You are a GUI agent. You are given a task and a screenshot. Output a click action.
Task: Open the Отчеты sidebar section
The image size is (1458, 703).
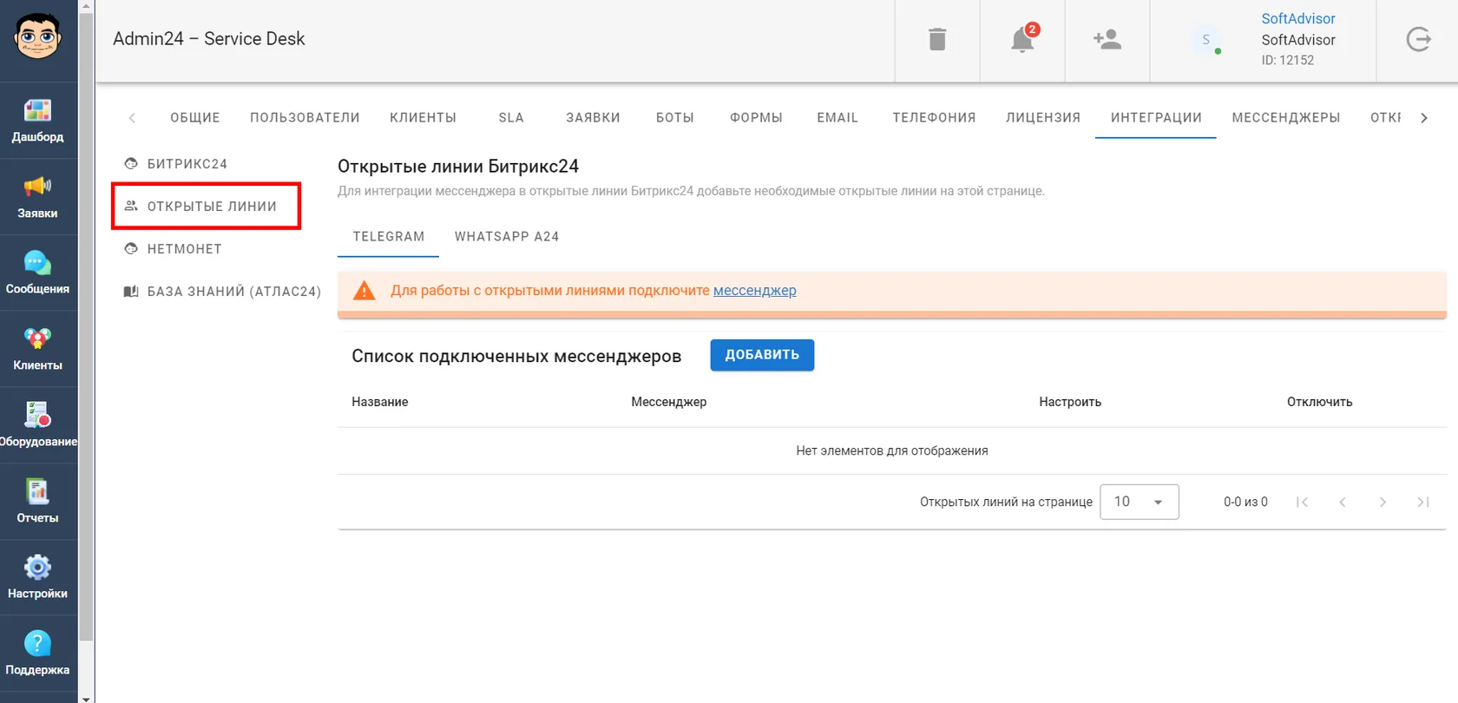click(x=38, y=502)
